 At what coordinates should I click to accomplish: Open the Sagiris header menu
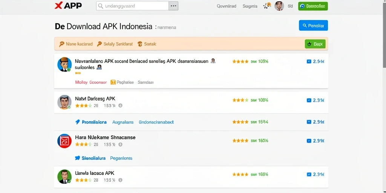(x=250, y=6)
